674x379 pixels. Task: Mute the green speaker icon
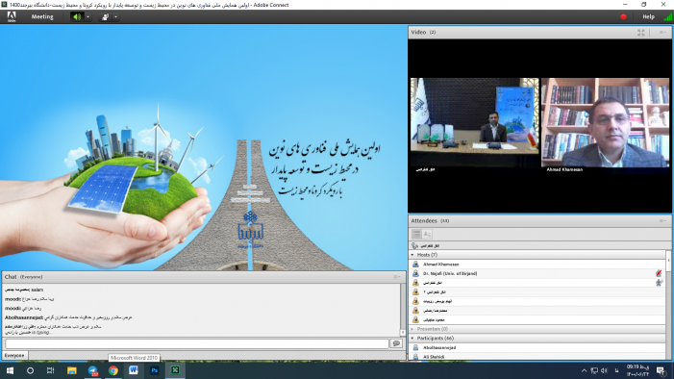(77, 16)
